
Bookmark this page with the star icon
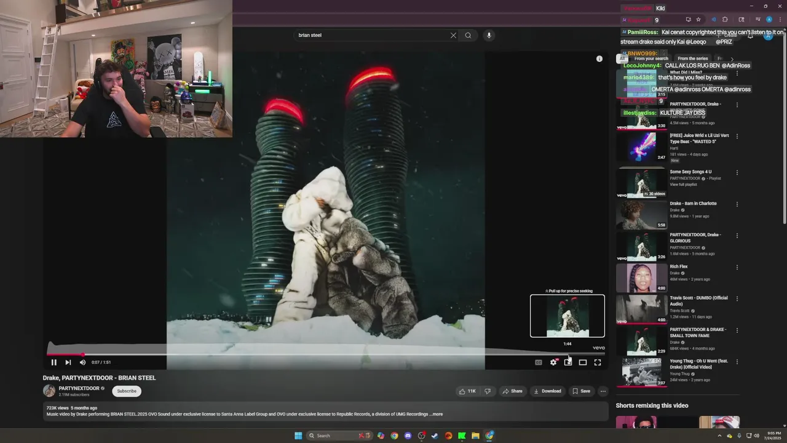coord(698,20)
